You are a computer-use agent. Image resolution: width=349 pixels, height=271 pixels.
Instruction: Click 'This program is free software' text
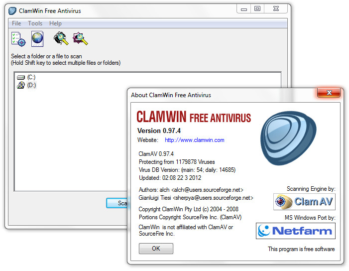pyautogui.click(x=301, y=249)
